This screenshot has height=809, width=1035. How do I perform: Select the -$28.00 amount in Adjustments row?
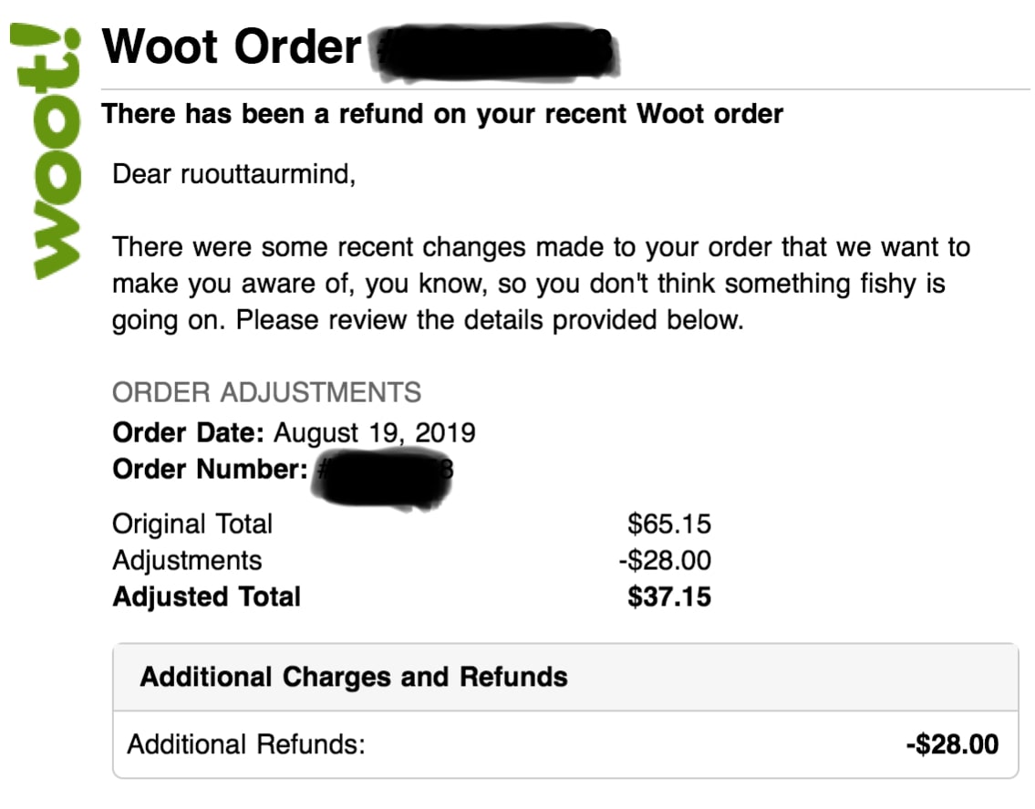665,560
